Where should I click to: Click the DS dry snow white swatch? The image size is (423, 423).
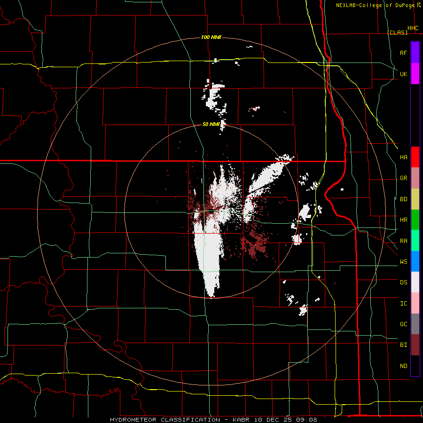(x=415, y=282)
